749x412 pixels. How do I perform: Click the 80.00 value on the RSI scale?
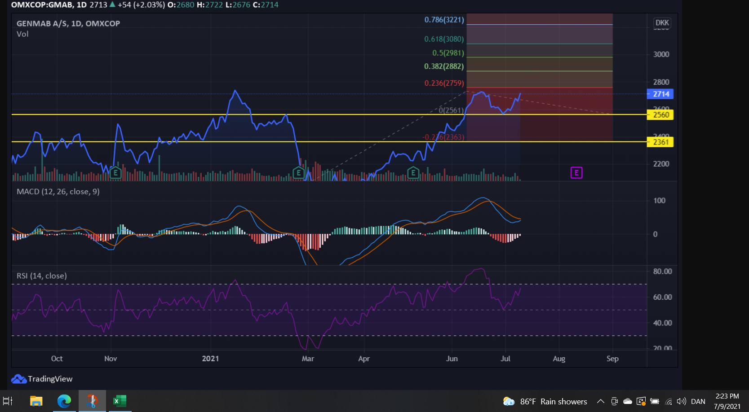pyautogui.click(x=662, y=272)
